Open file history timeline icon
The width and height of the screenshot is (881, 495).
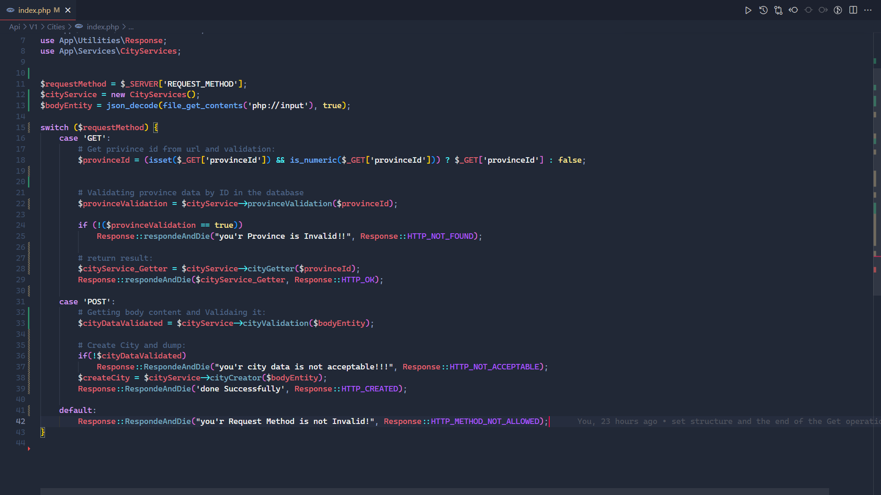[763, 10]
